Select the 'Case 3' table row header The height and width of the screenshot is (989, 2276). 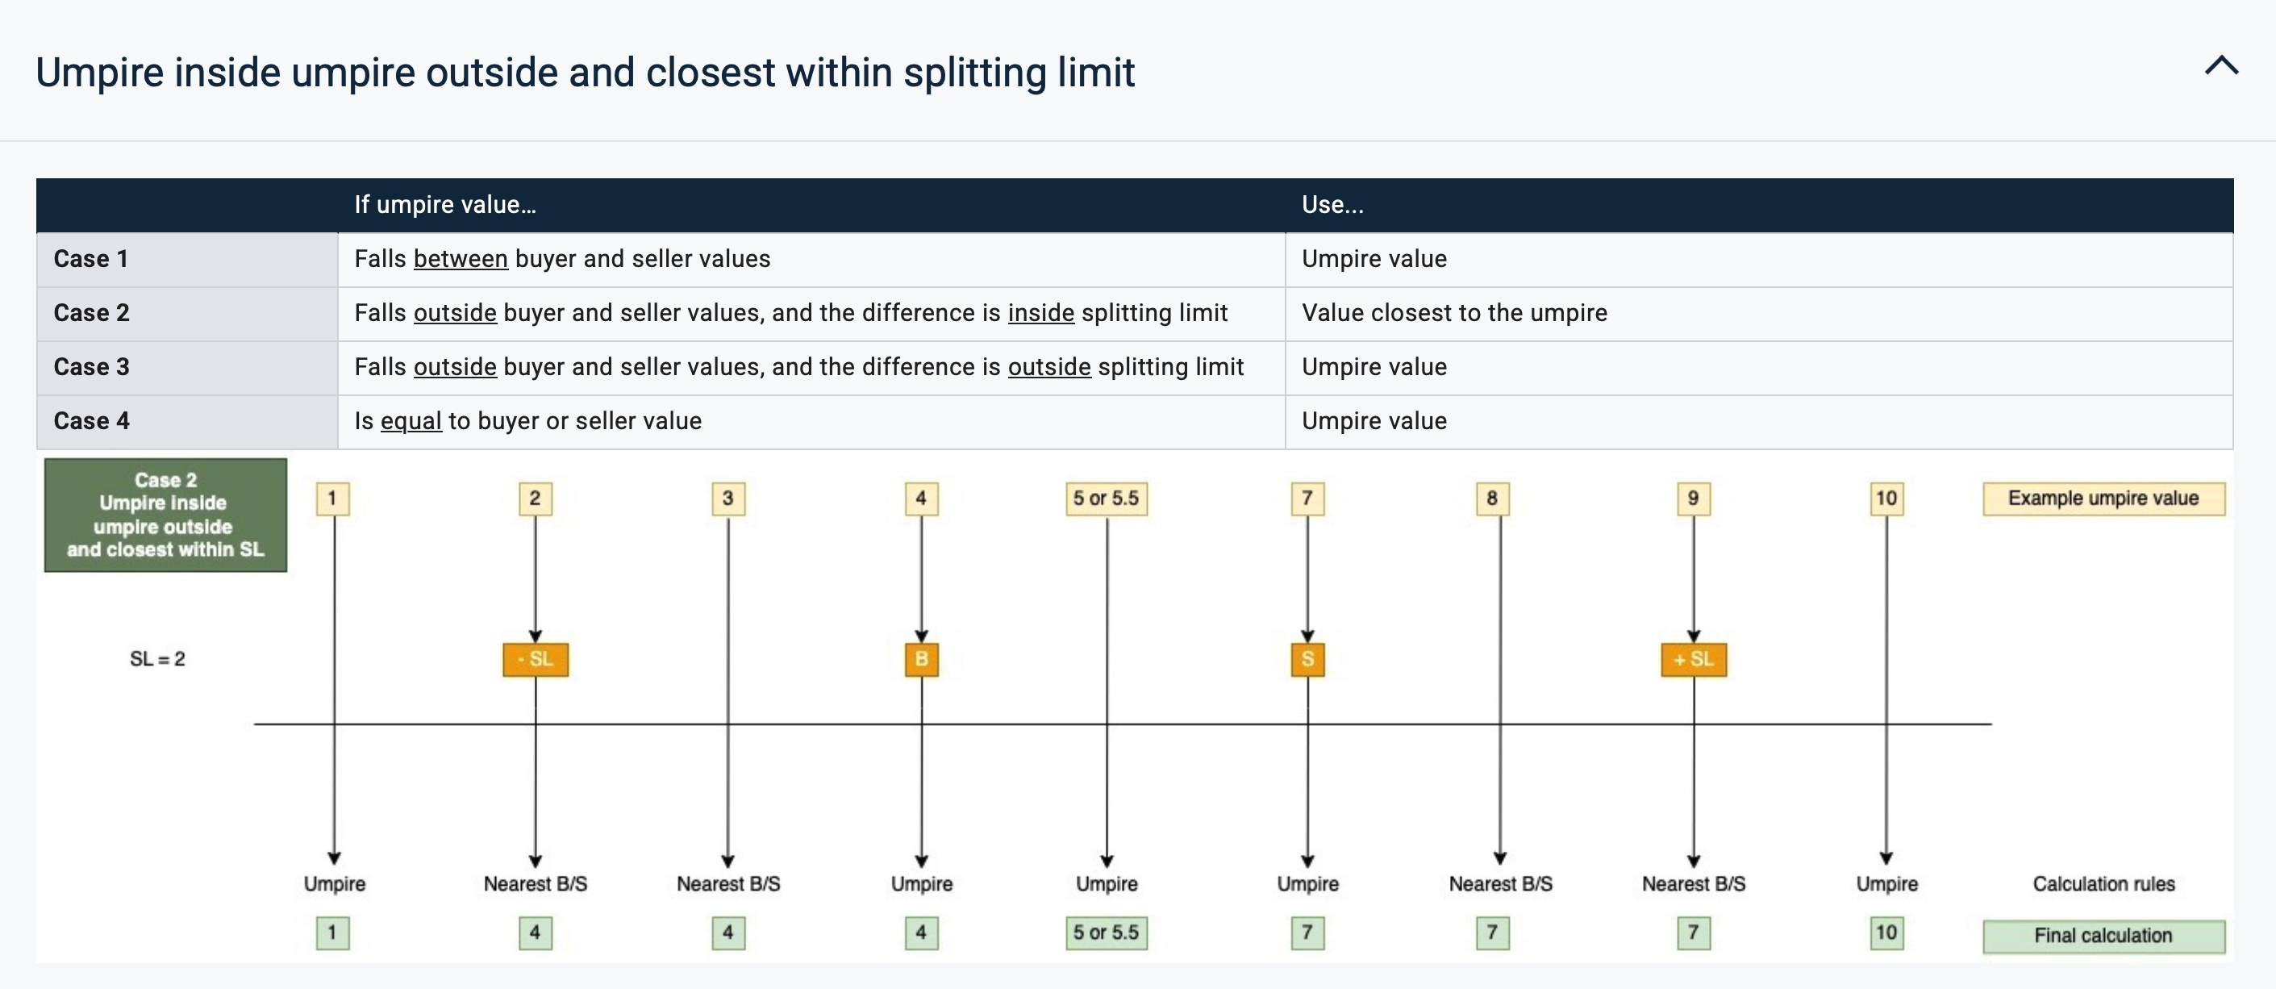91,367
